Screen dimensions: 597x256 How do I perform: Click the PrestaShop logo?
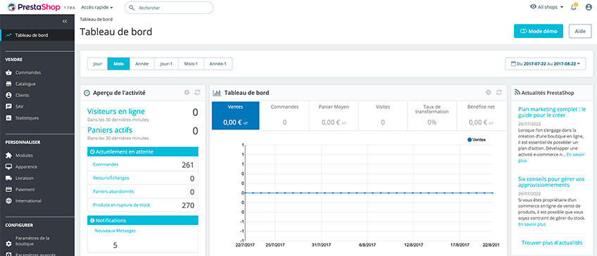click(34, 7)
